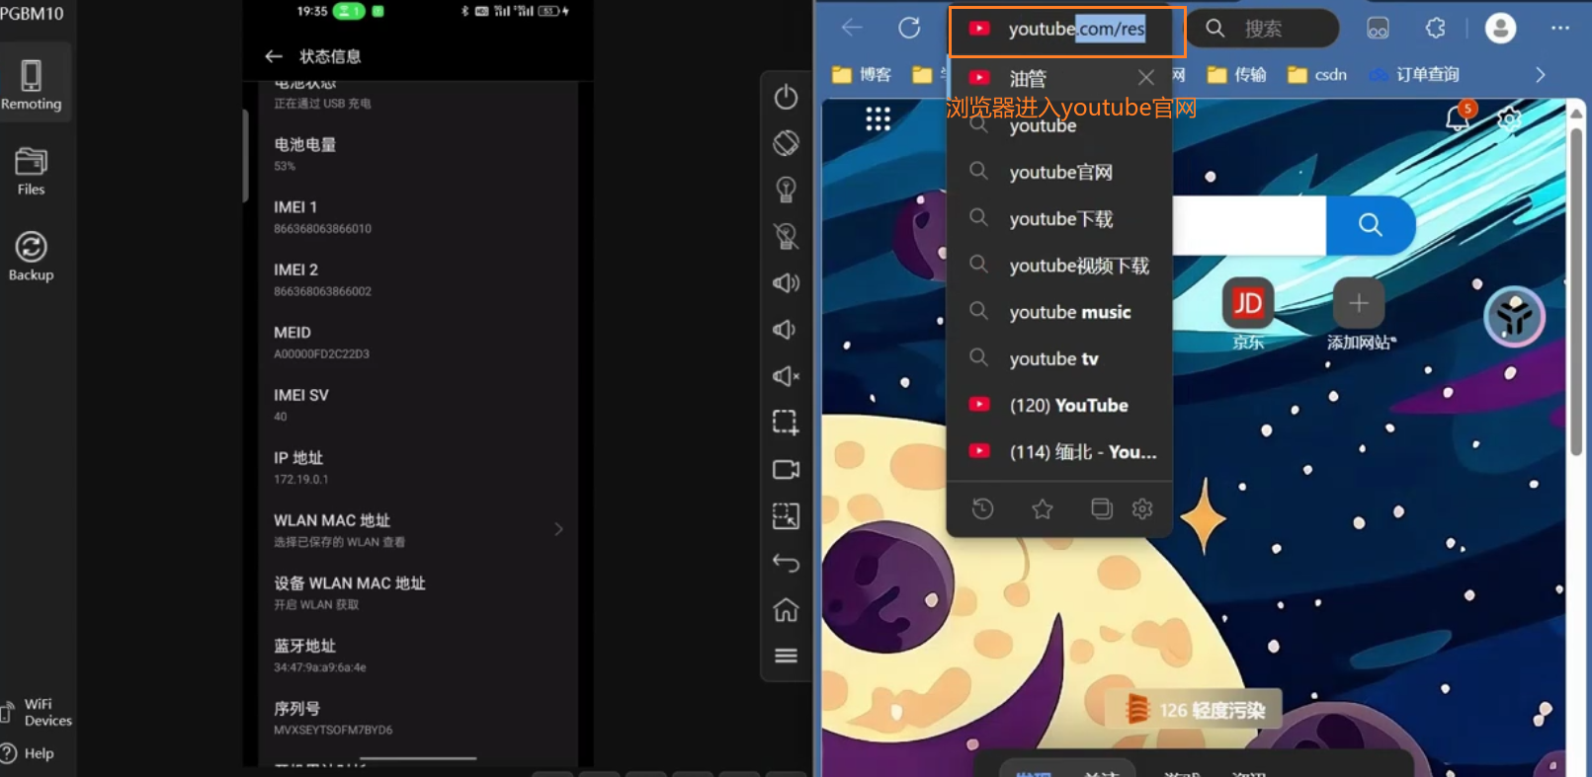Open the 订单查询 bookmark

coord(1414,75)
